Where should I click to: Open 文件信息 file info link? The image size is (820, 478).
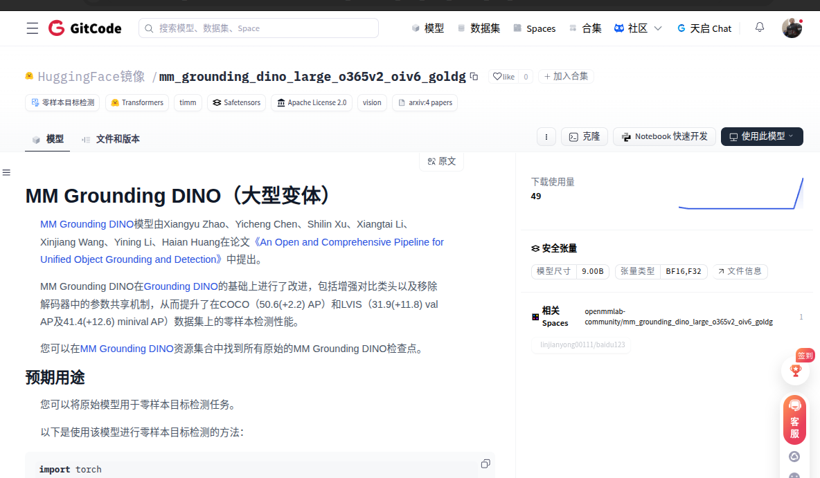coord(740,271)
